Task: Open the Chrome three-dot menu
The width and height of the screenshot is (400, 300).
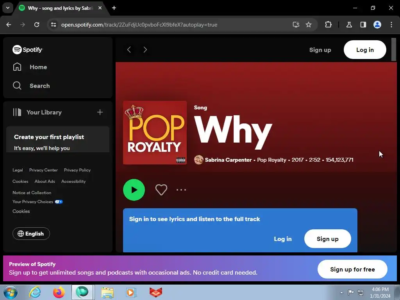Action: click(391, 25)
